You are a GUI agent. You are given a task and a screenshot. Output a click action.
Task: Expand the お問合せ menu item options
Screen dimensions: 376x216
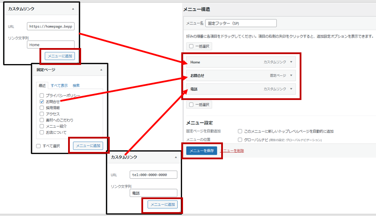(x=291, y=75)
